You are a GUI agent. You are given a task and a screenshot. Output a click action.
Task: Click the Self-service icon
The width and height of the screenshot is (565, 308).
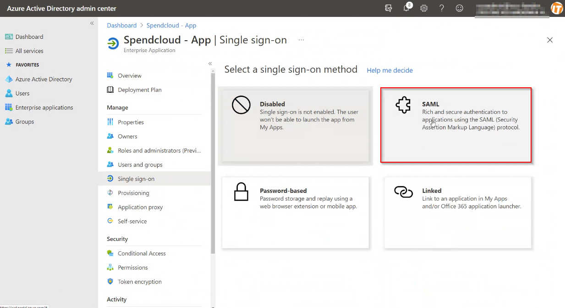pyautogui.click(x=110, y=221)
